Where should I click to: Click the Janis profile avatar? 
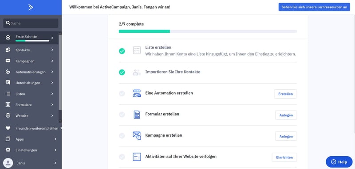click(8, 163)
